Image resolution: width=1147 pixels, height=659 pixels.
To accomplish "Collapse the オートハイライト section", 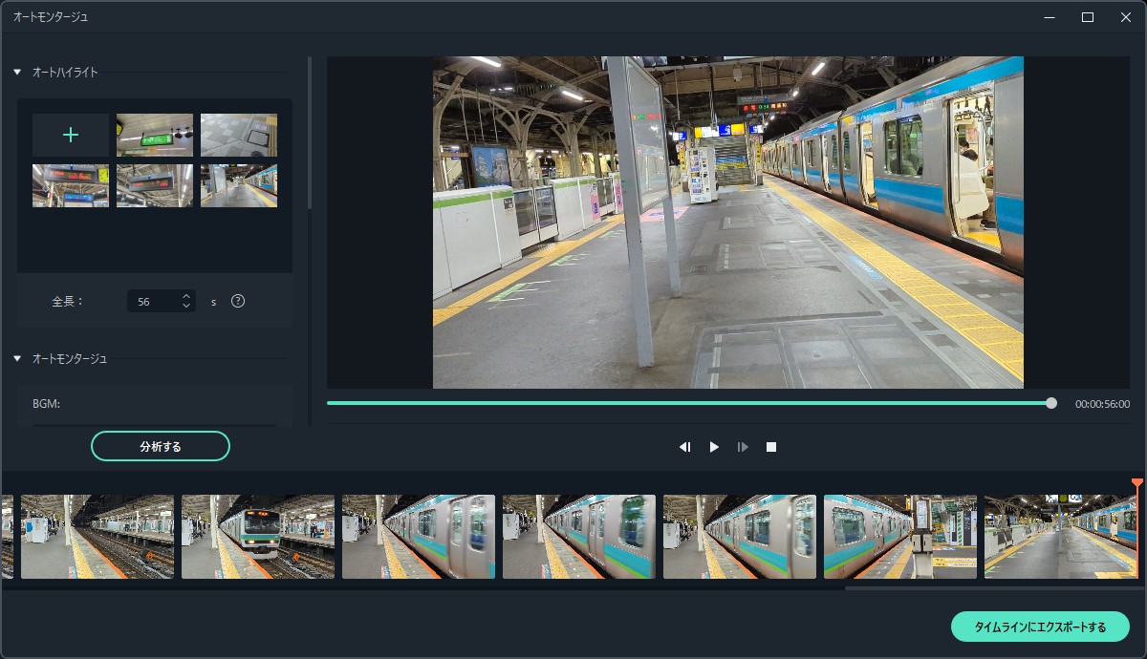I will (17, 73).
